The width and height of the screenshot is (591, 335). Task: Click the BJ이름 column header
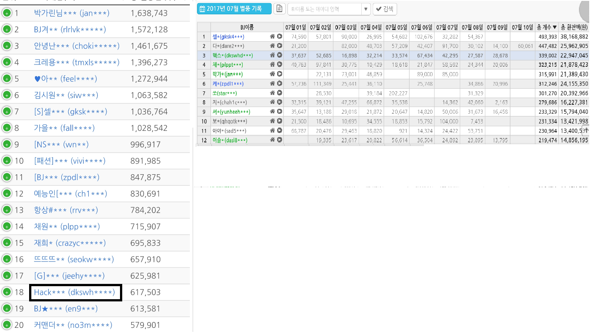[247, 27]
